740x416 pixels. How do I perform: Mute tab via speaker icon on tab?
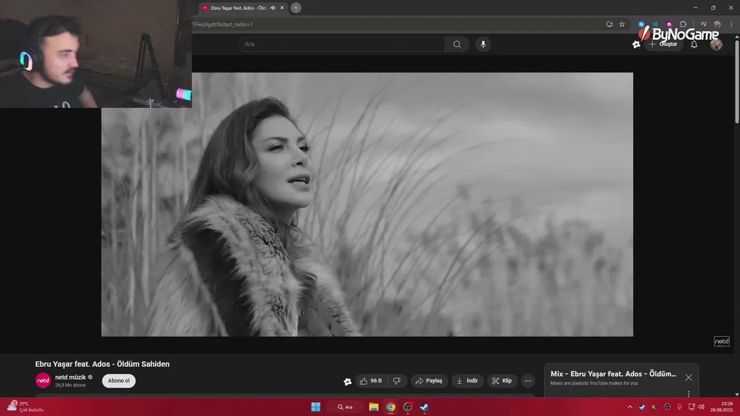(273, 8)
